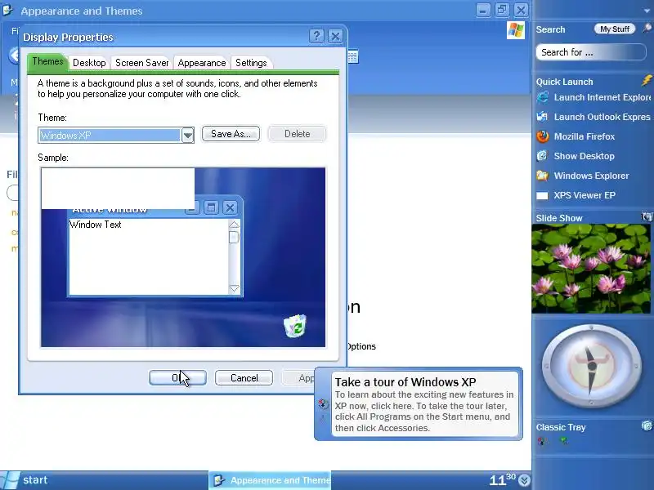The height and width of the screenshot is (490, 654).
Task: Click the Internet Explorer icon in Quick Launch
Action: click(543, 97)
